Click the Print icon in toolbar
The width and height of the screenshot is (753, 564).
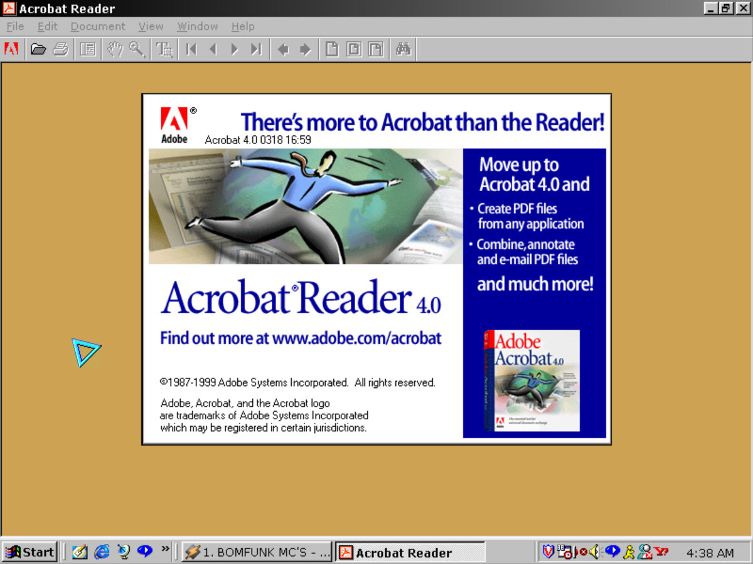tap(60, 49)
